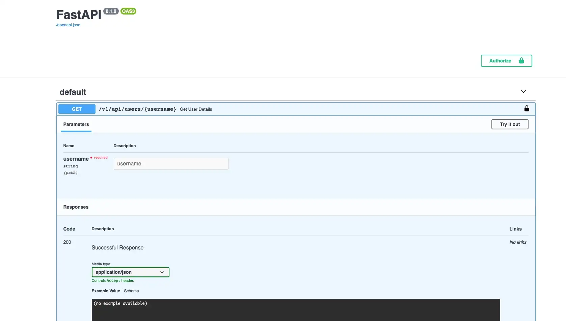Image resolution: width=566 pixels, height=321 pixels.
Task: Click the lock icon inside the Authorize button
Action: click(x=521, y=61)
